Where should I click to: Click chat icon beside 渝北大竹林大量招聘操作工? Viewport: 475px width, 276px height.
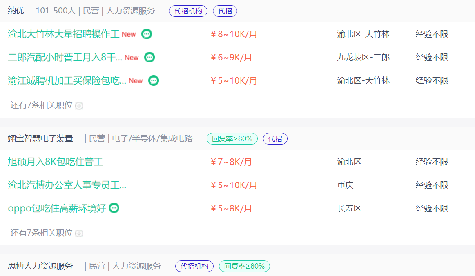click(147, 34)
